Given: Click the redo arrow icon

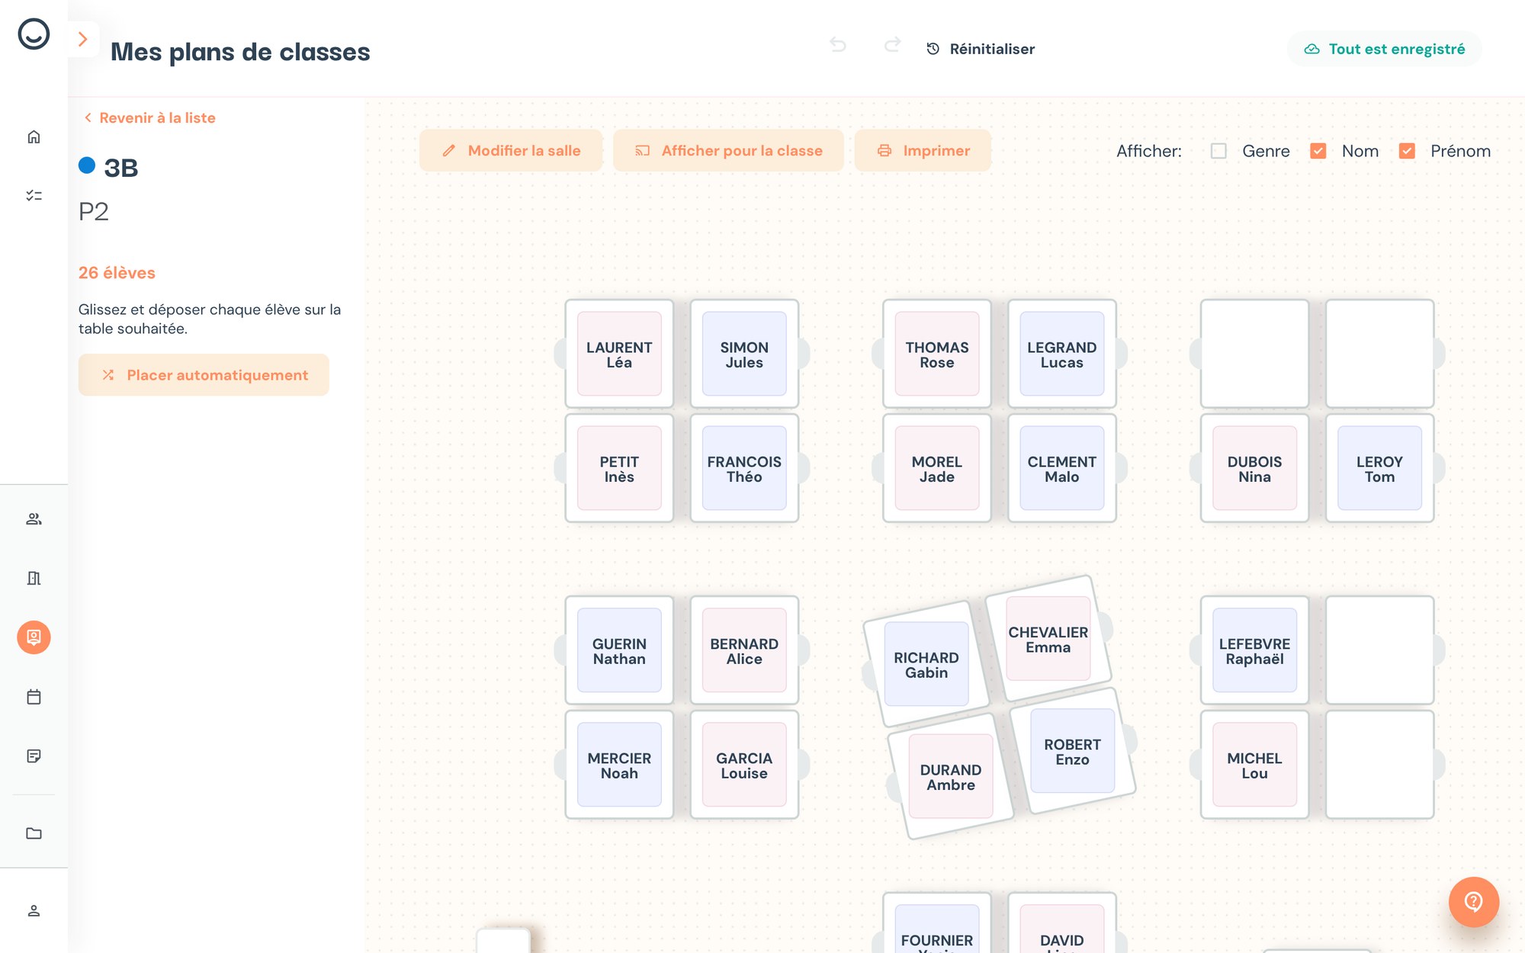Looking at the screenshot, I should tap(893, 45).
